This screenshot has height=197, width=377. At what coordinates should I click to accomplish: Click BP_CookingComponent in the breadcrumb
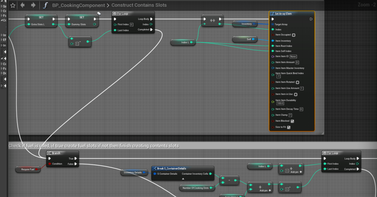tap(78, 5)
